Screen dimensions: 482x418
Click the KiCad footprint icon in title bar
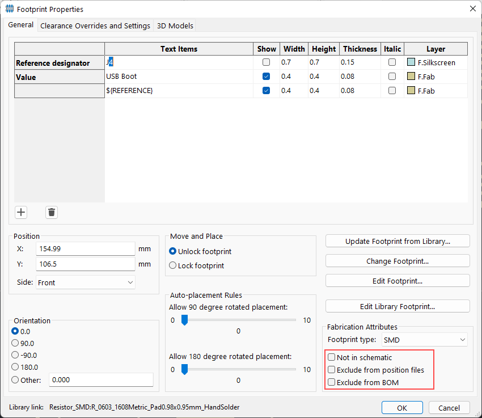10,9
